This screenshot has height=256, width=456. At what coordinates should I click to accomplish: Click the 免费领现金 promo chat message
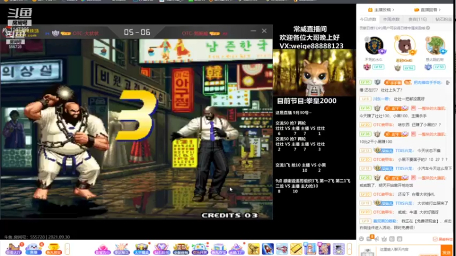(x=406, y=224)
